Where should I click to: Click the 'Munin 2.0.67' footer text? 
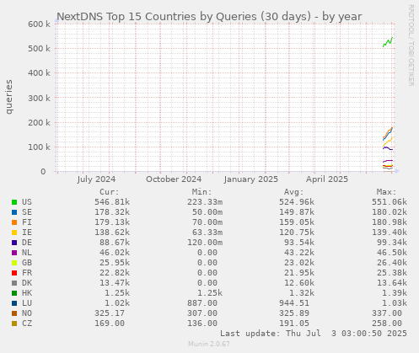(x=209, y=344)
